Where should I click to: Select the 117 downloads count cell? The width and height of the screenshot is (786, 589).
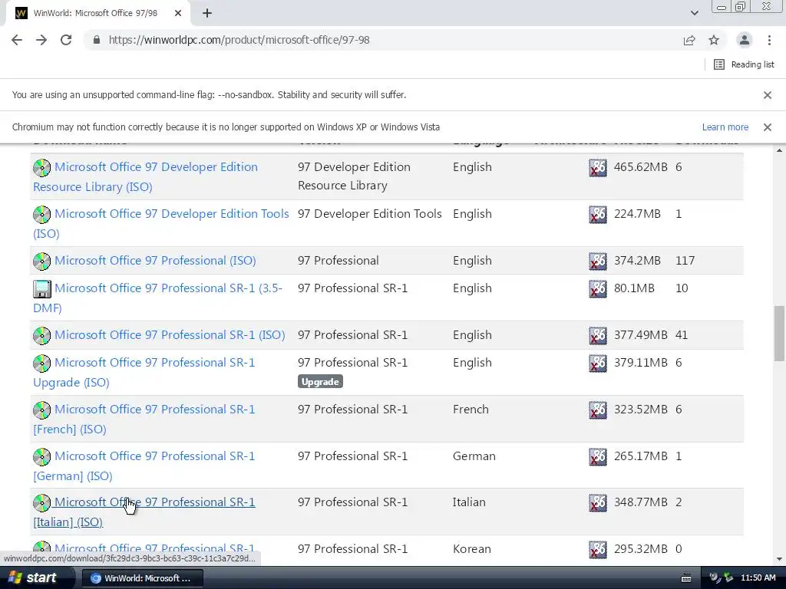point(685,261)
